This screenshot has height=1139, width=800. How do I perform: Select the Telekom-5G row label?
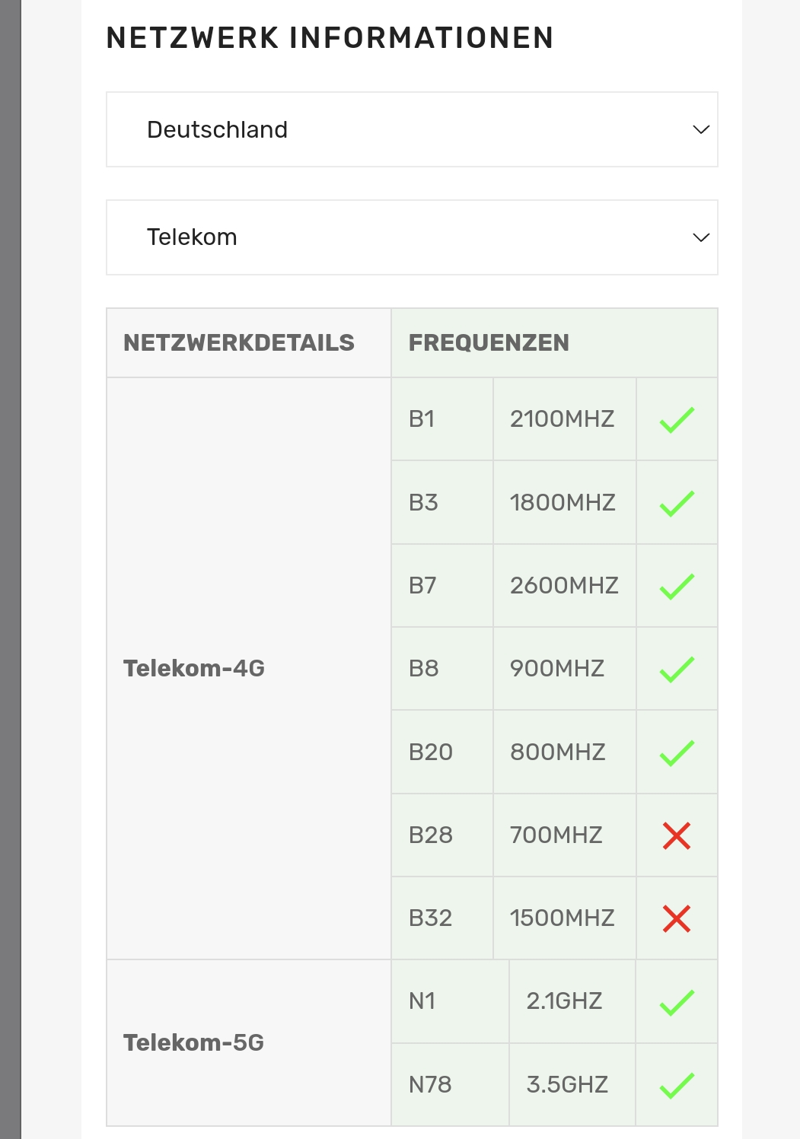(x=193, y=1042)
